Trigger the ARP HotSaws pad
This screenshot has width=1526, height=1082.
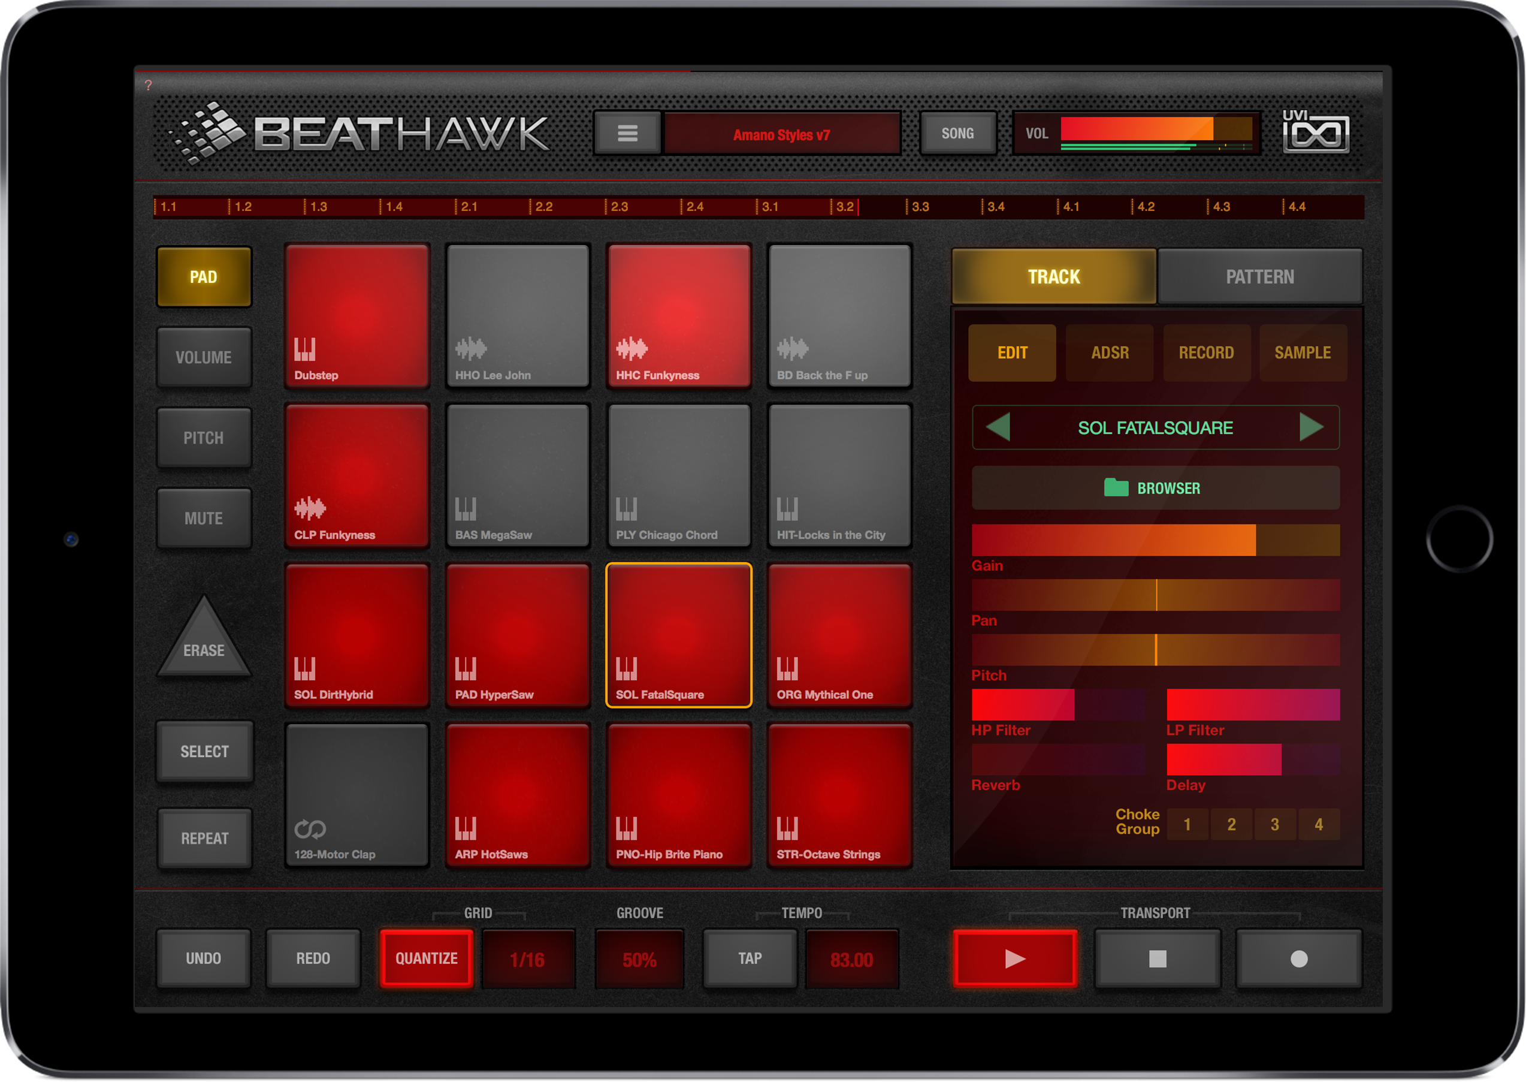pyautogui.click(x=518, y=795)
